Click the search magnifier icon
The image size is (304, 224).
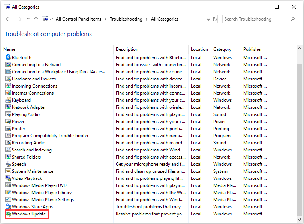coord(292,19)
